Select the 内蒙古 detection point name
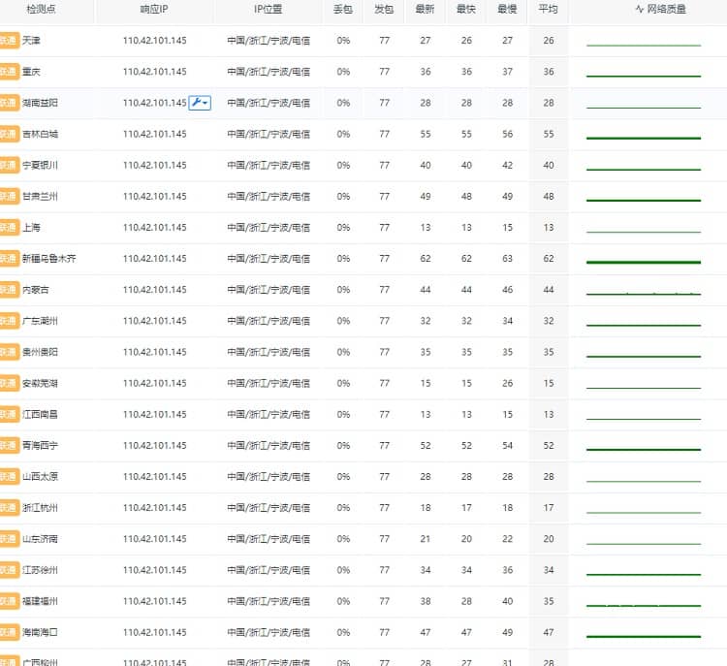727x666 pixels. tap(36, 290)
